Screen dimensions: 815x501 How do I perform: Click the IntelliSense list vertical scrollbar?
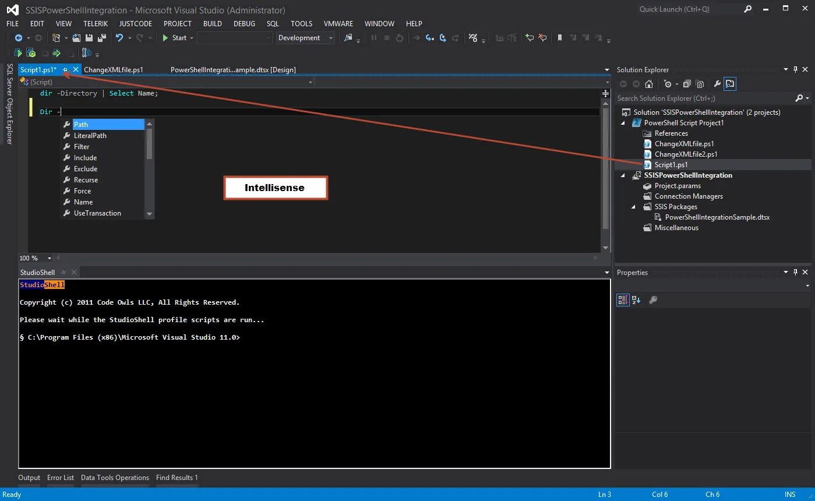click(x=149, y=169)
